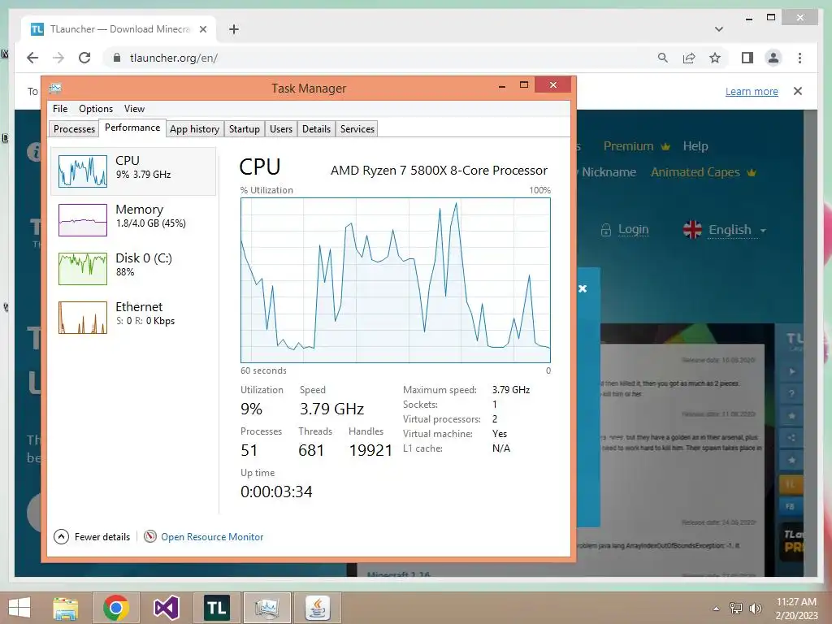Screen dimensions: 832x624
Task: Collapse with Fewer details button
Action: 92,537
